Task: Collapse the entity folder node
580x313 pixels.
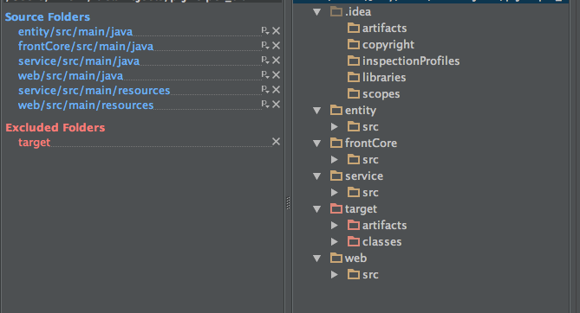Action: (317, 111)
